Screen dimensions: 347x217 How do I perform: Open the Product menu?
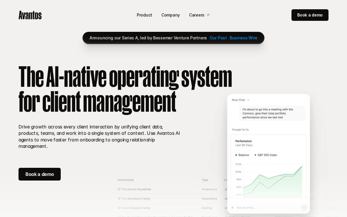click(x=144, y=15)
